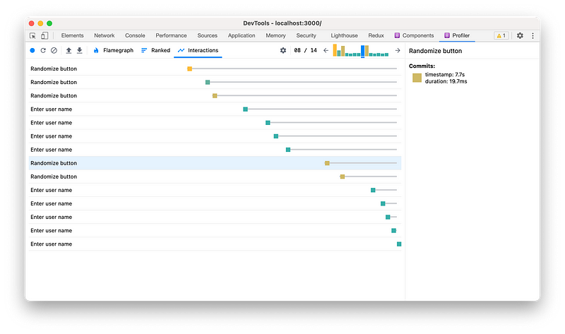Go to previous commit arrow
The height and width of the screenshot is (334, 565).
point(326,51)
